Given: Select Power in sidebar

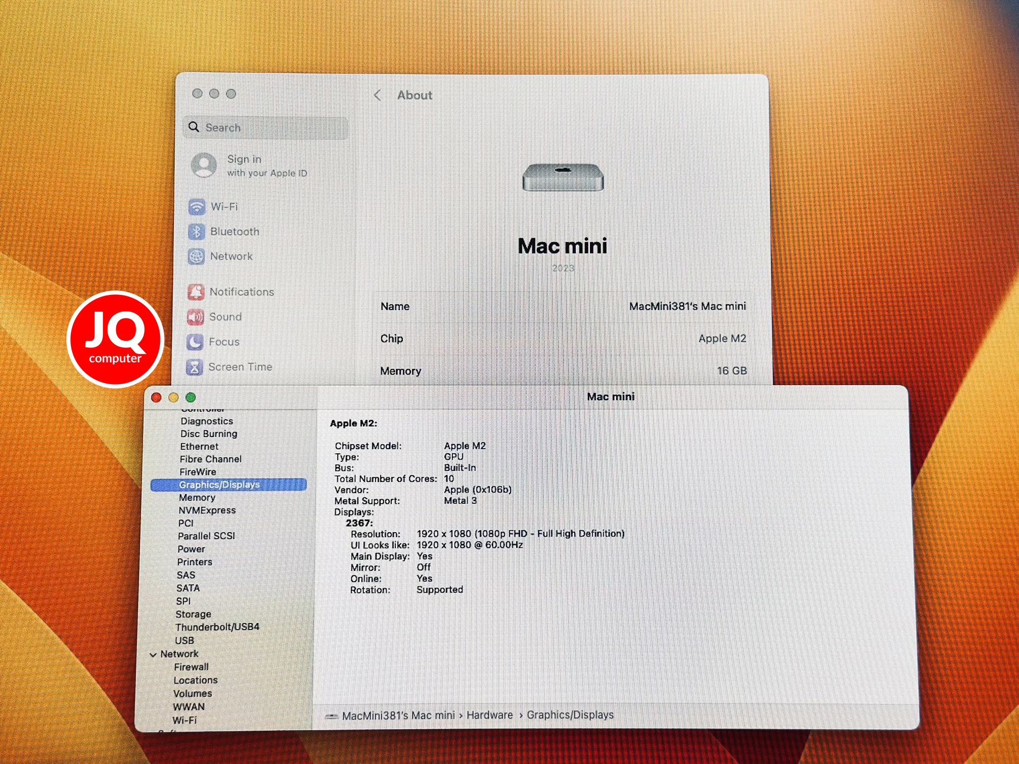Looking at the screenshot, I should (192, 550).
